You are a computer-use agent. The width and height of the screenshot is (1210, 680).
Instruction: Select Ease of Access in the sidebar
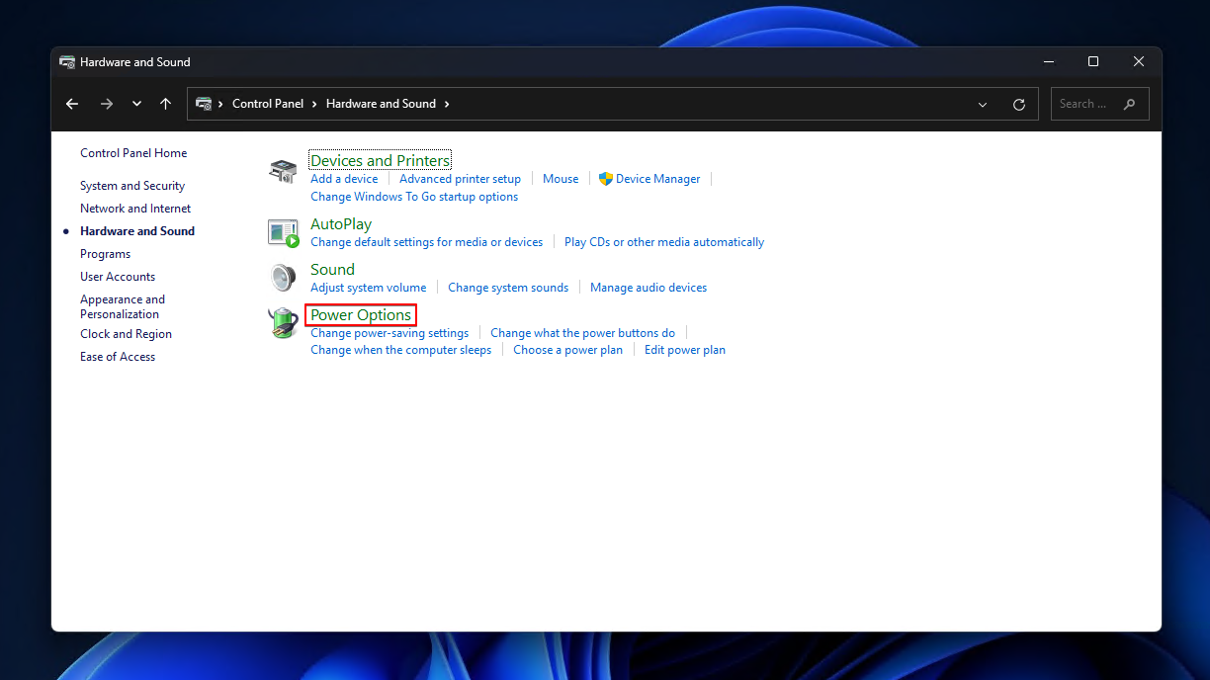point(117,356)
